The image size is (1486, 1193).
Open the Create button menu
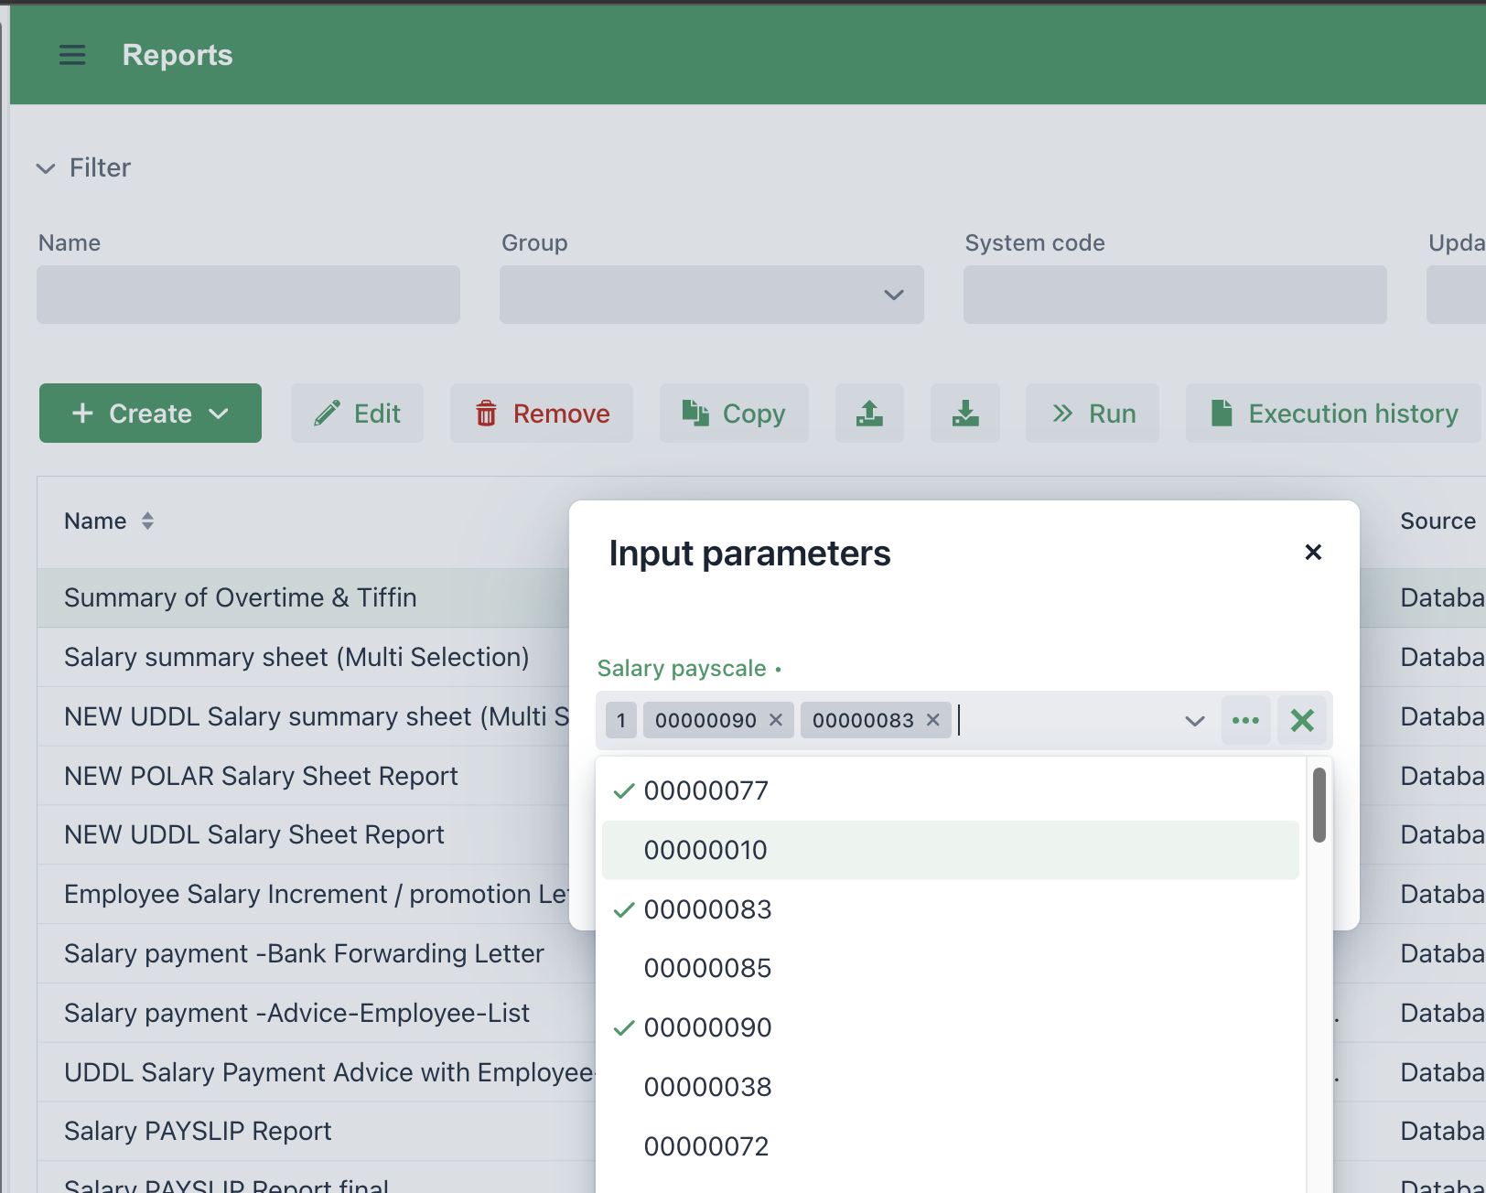[x=150, y=414]
